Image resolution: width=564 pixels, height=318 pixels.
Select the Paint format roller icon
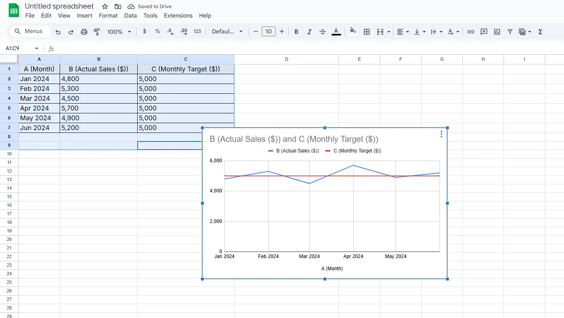[x=97, y=32]
